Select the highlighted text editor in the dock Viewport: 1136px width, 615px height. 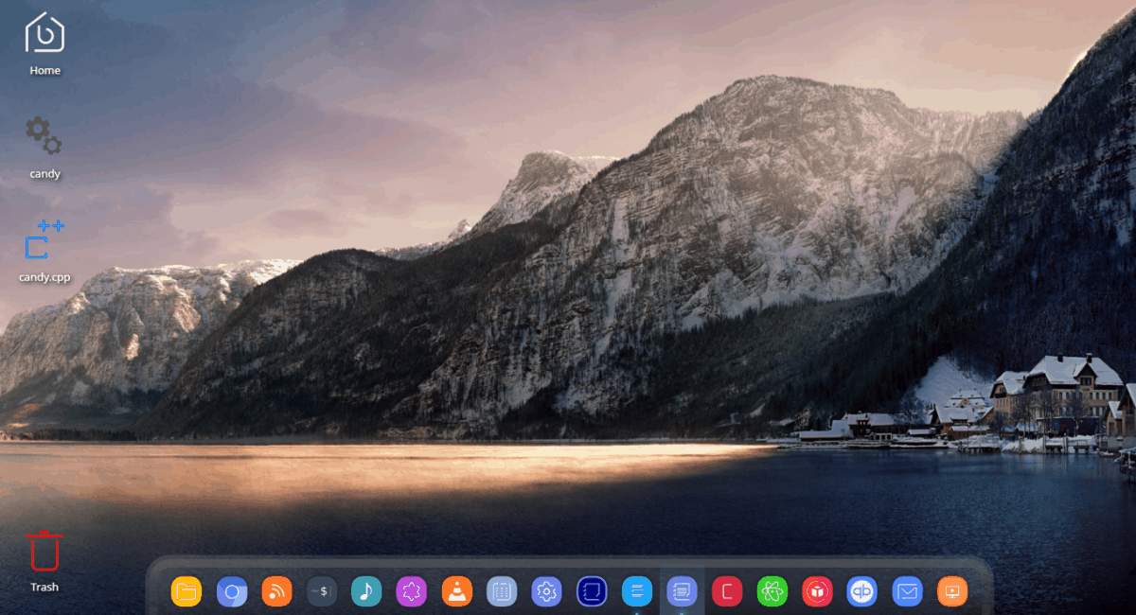click(x=681, y=590)
